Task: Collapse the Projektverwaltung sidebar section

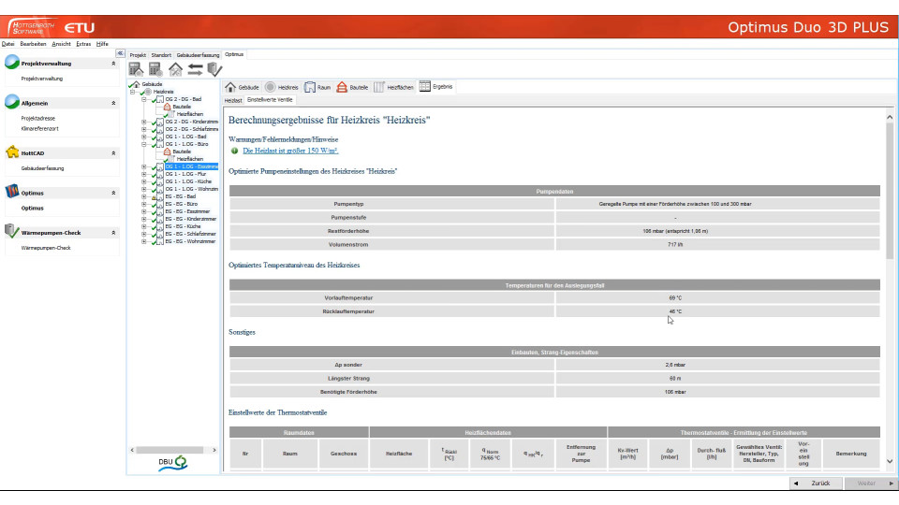Action: point(113,64)
